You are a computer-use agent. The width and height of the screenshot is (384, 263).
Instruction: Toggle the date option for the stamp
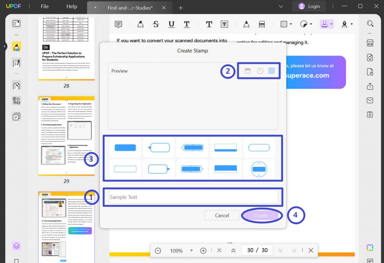247,70
